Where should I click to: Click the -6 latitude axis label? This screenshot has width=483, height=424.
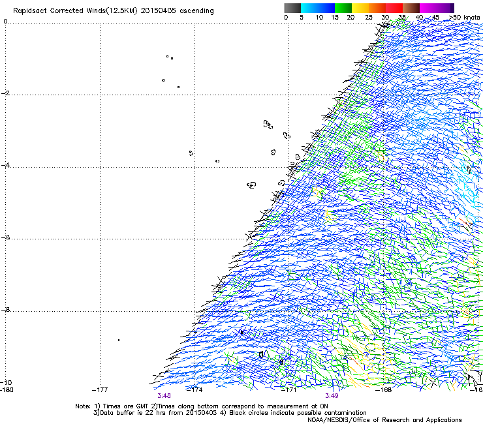pyautogui.click(x=5, y=237)
